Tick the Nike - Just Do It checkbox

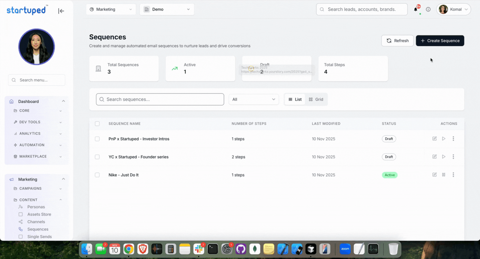coord(97,175)
